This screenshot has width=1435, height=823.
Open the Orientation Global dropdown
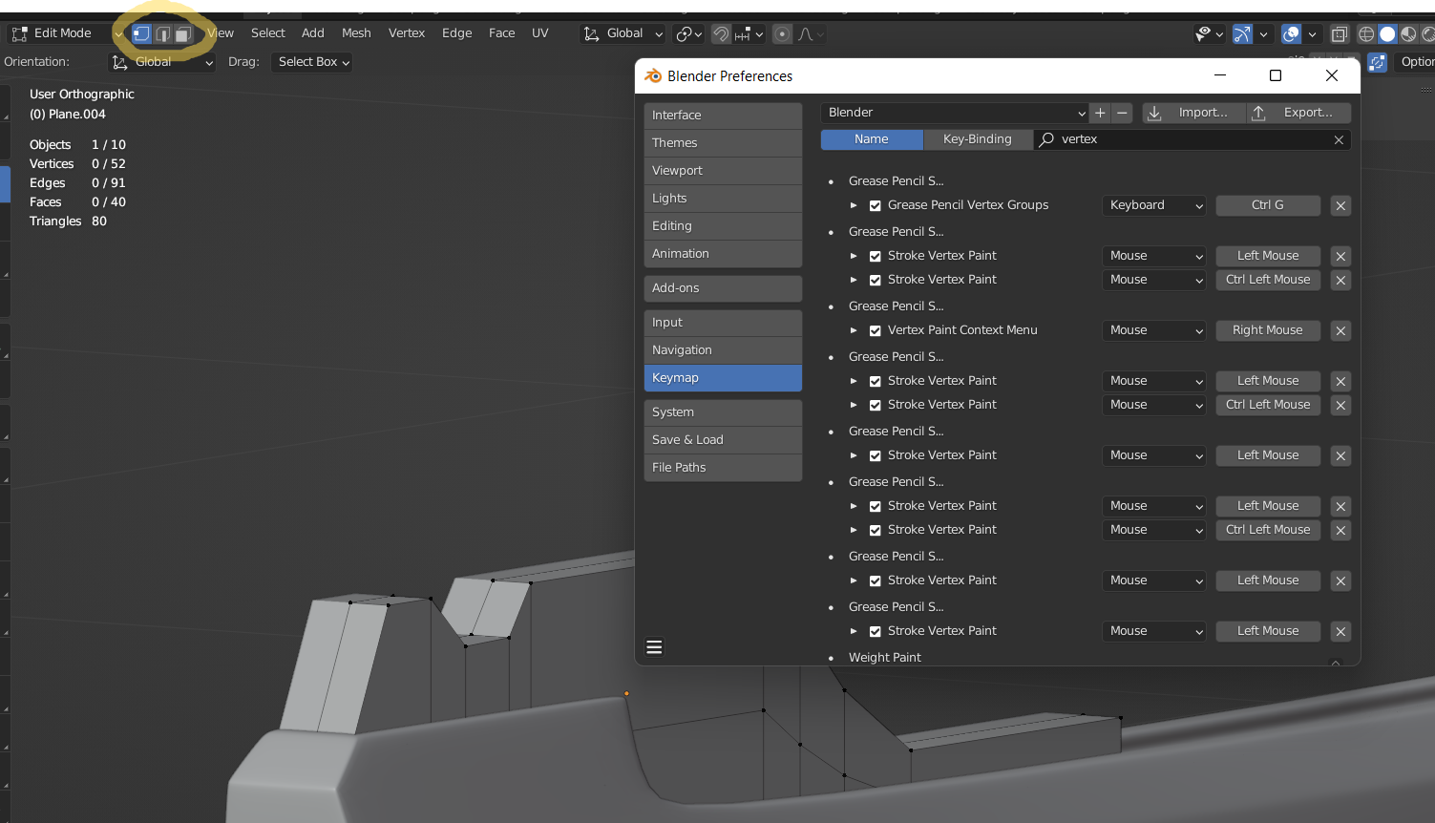point(161,62)
